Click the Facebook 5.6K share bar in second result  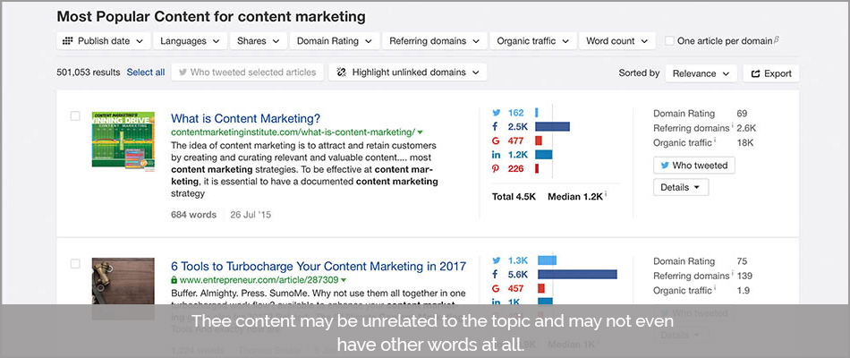577,275
